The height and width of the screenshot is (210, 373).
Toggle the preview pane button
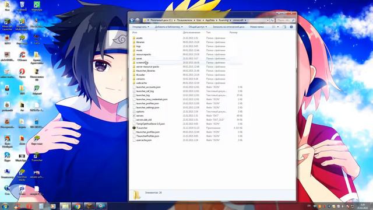click(284, 27)
